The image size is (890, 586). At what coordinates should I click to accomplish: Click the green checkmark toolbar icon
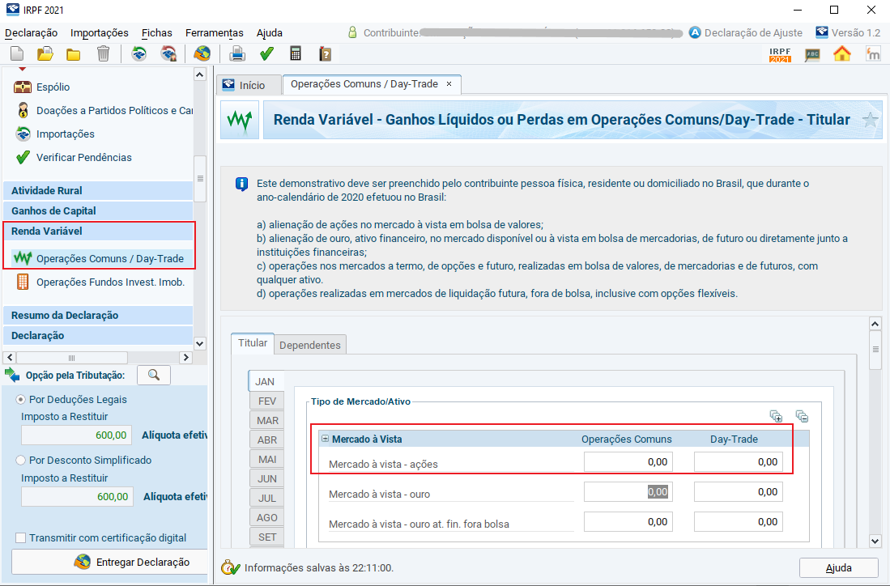click(x=266, y=54)
